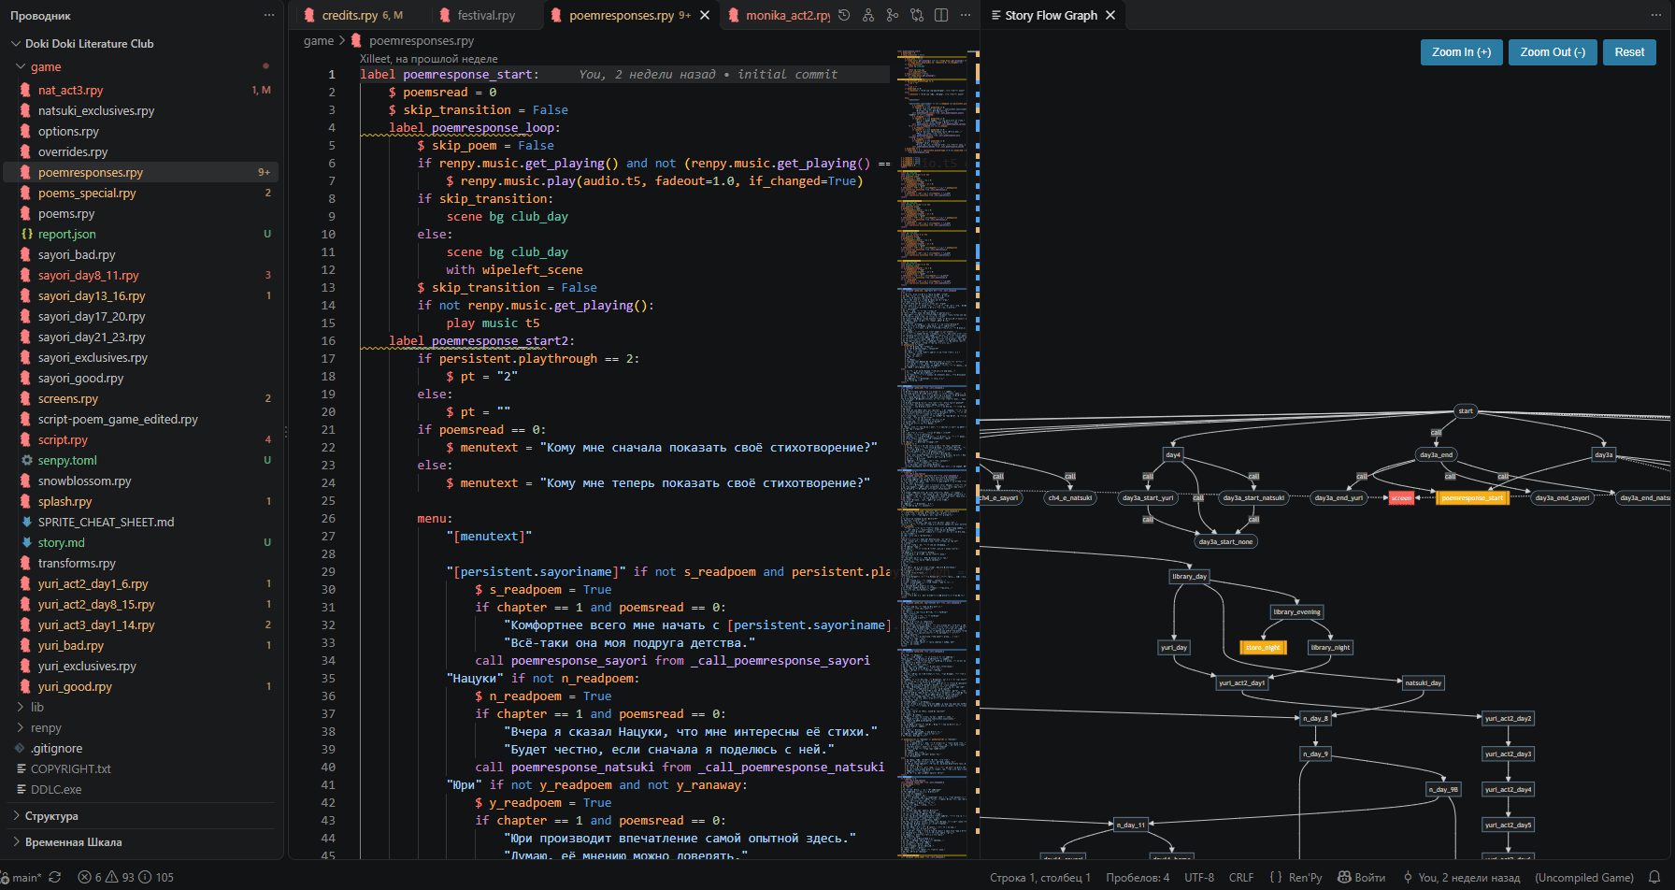The height and width of the screenshot is (890, 1675).
Task: Select the store_night graph node
Action: [x=1263, y=647]
